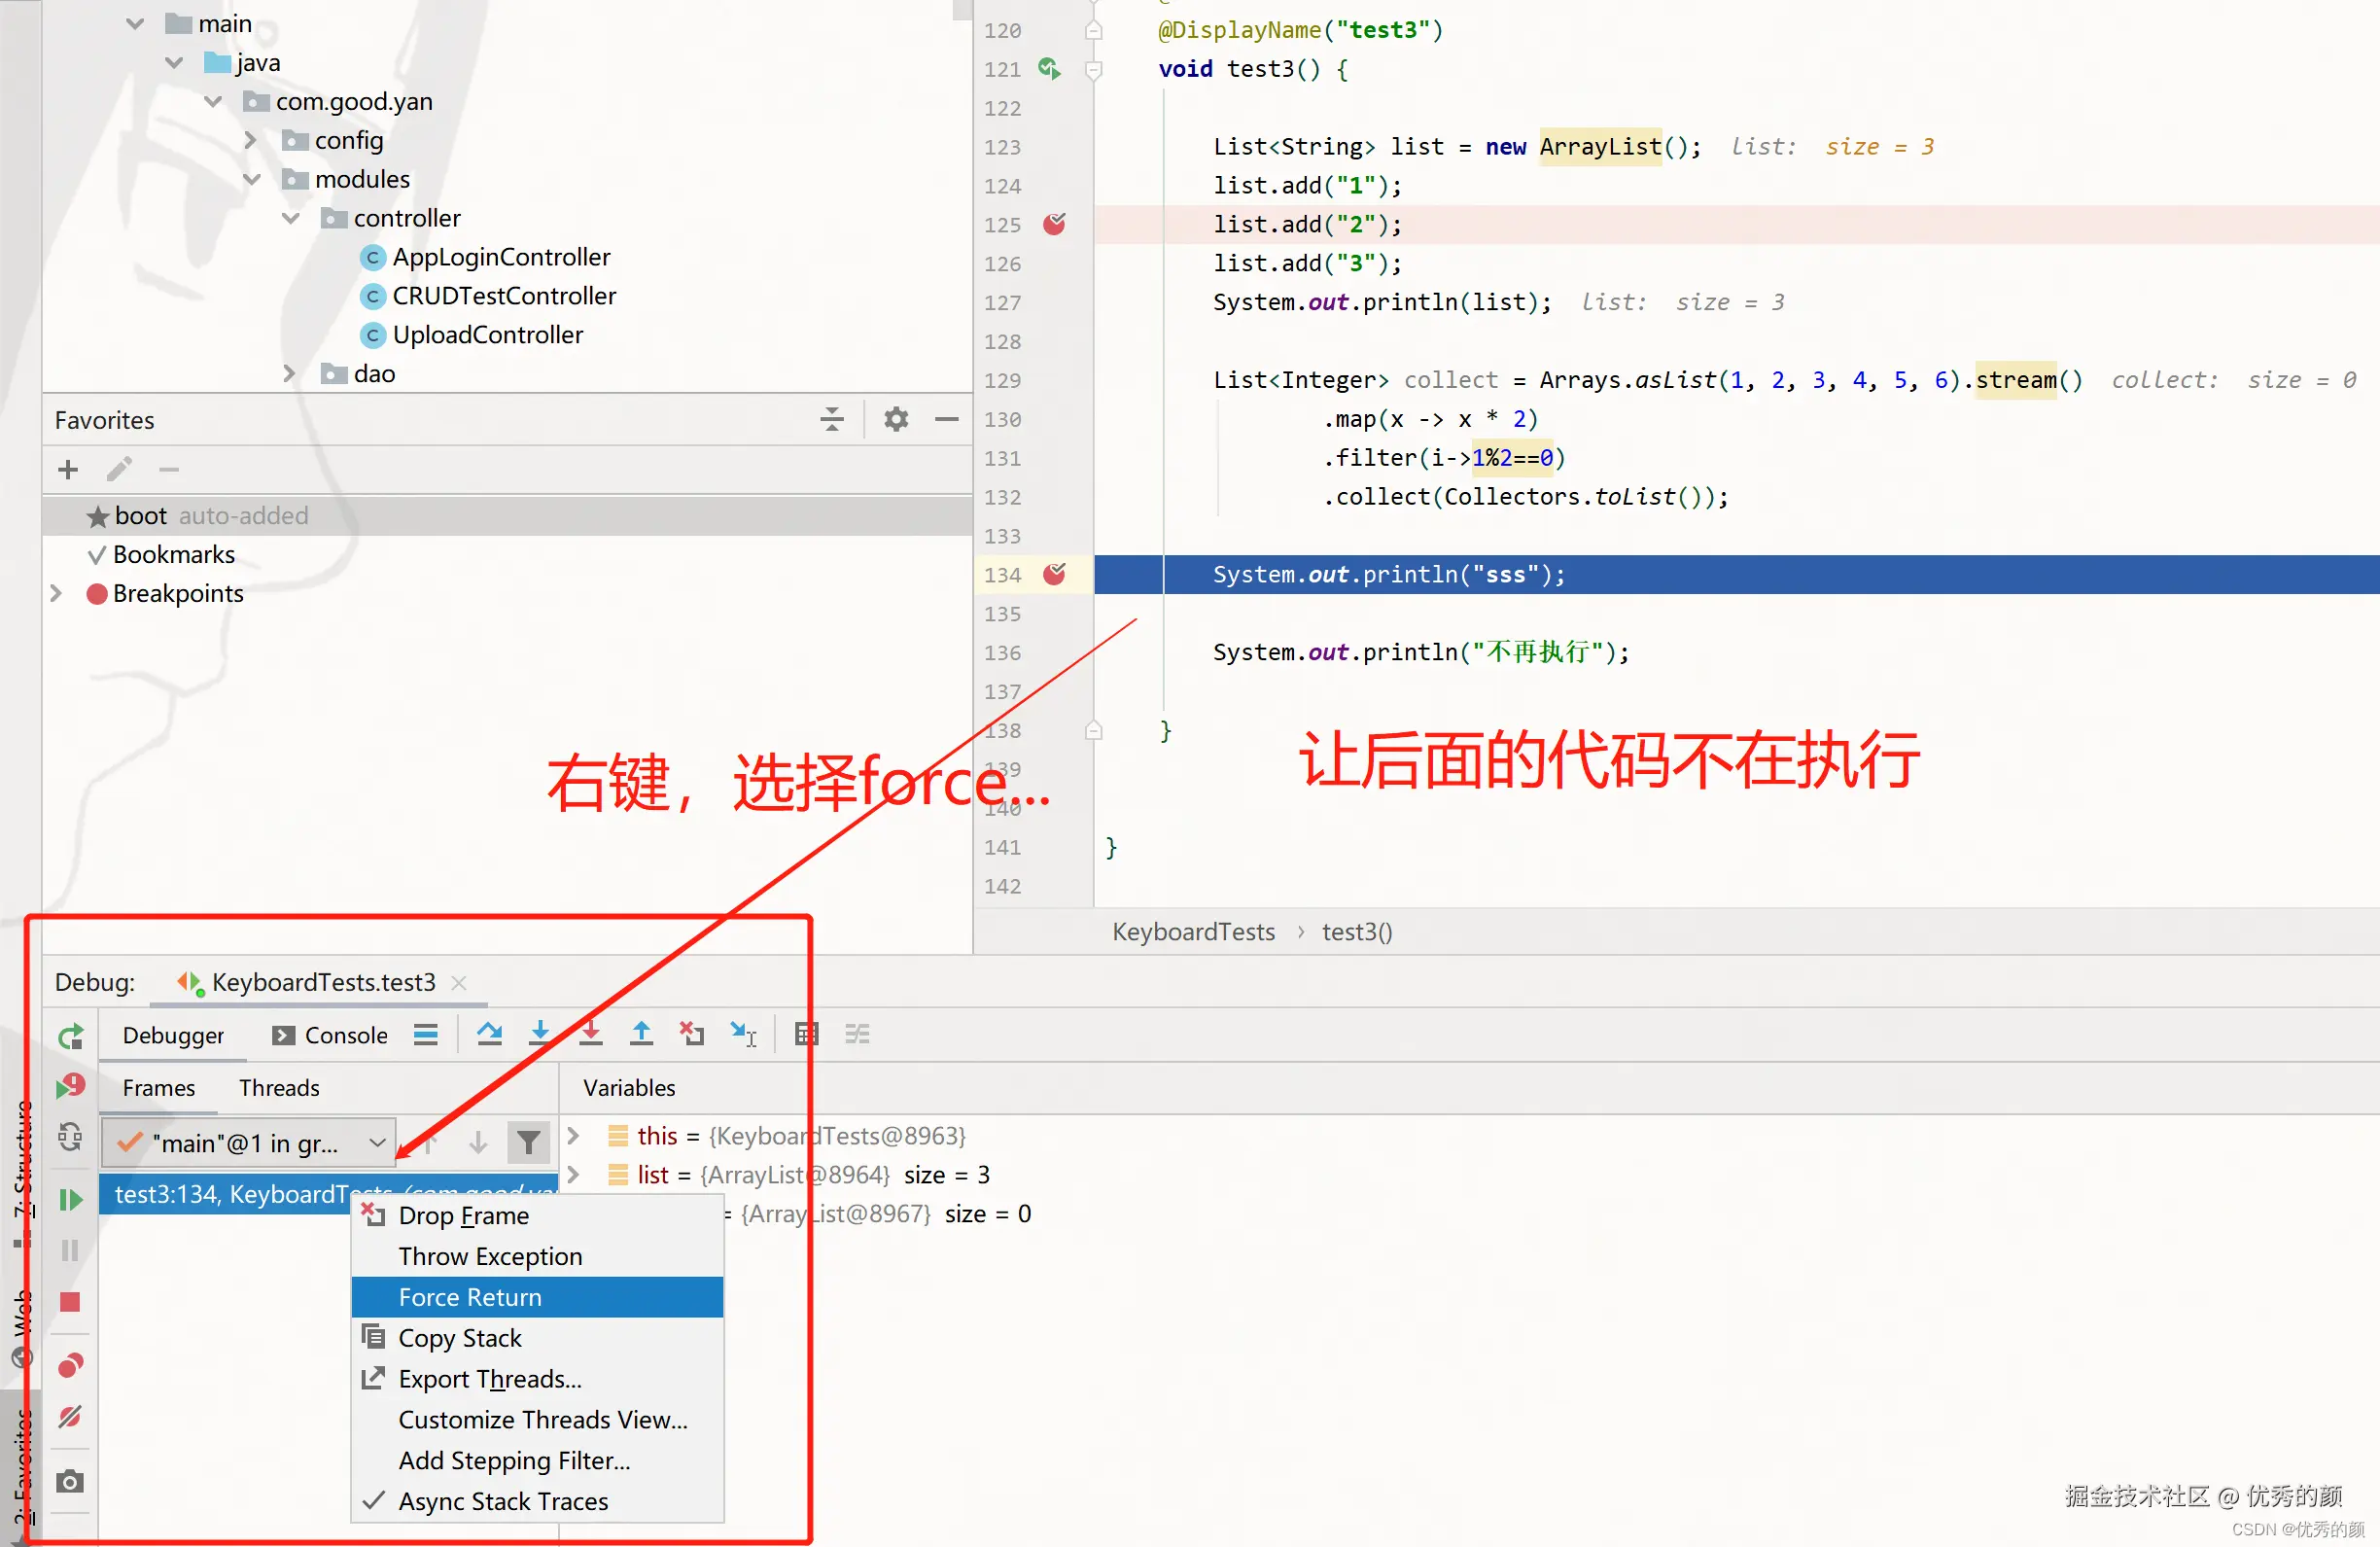Click the Step Out arrow icon
Screen dimensions: 2380x1547
coord(641,1034)
